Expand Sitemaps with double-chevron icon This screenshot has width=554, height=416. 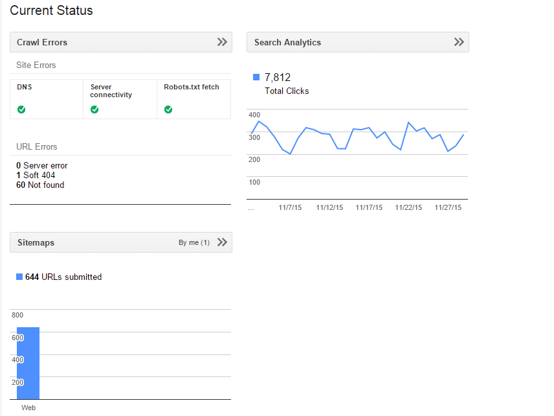222,242
